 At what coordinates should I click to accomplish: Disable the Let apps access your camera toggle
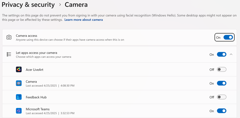click(221, 54)
